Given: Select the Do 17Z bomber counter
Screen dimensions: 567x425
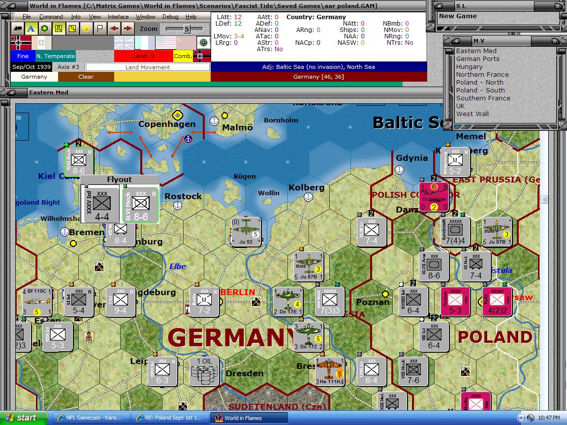Looking at the screenshot, I should 309,337.
